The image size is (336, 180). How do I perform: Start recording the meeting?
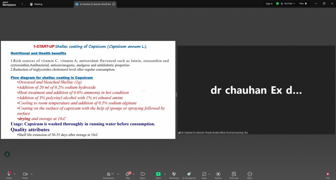[x=218, y=175]
